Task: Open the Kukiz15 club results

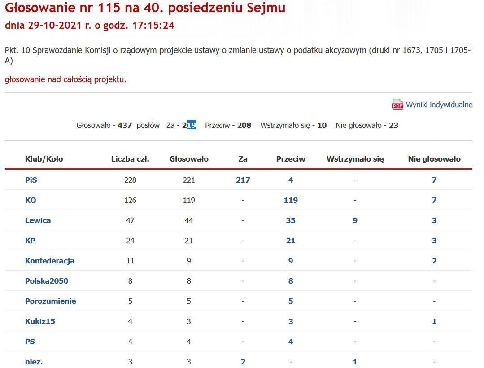Action: pos(40,321)
